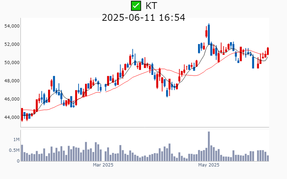Click the 1M volume axis label

point(16,140)
